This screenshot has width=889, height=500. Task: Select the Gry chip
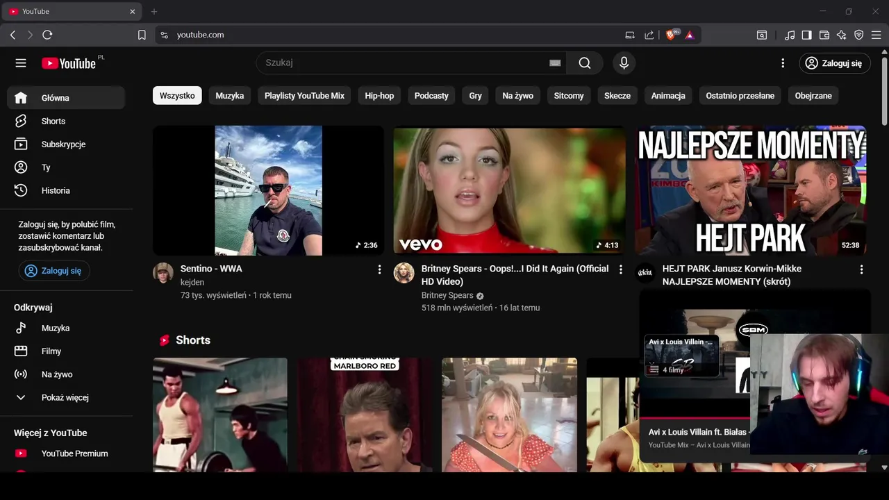pos(475,96)
